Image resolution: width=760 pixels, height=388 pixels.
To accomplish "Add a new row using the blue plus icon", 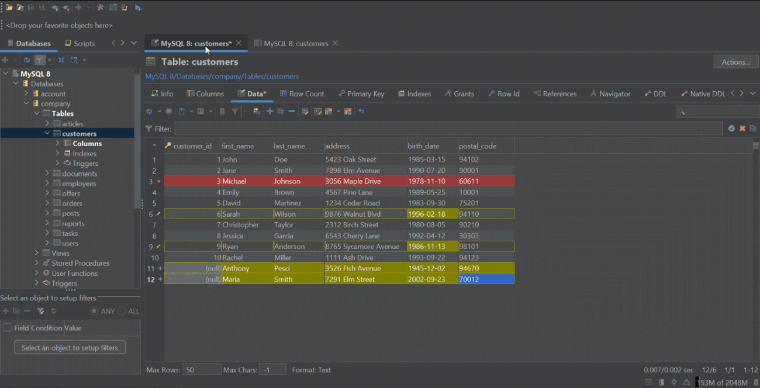I will click(270, 111).
